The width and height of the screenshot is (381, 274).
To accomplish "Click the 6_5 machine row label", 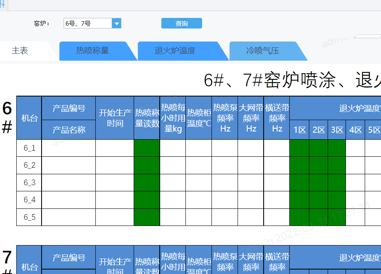I will 29,217.
